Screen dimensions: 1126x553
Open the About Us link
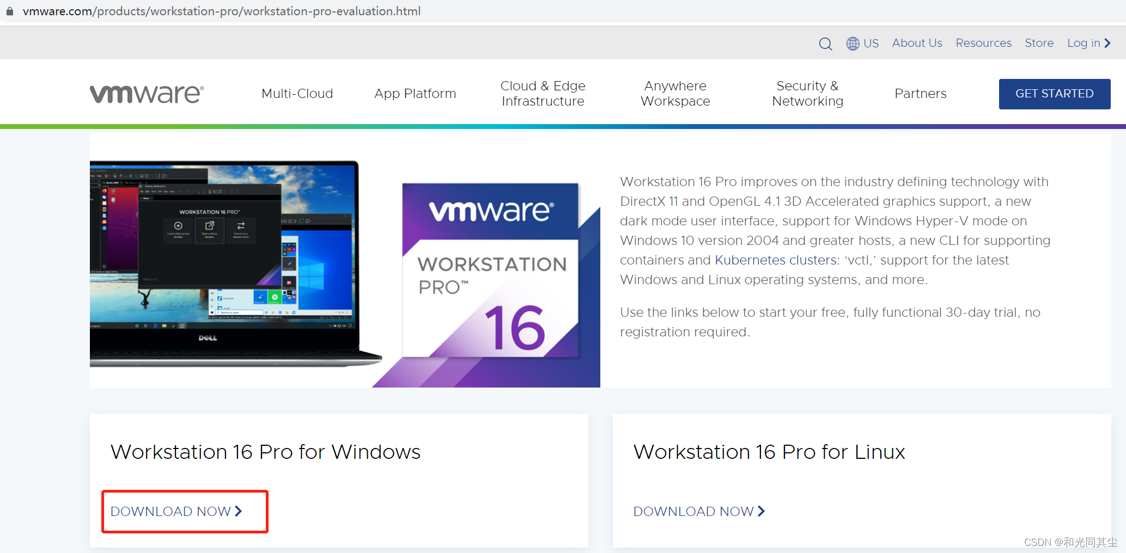coord(917,43)
